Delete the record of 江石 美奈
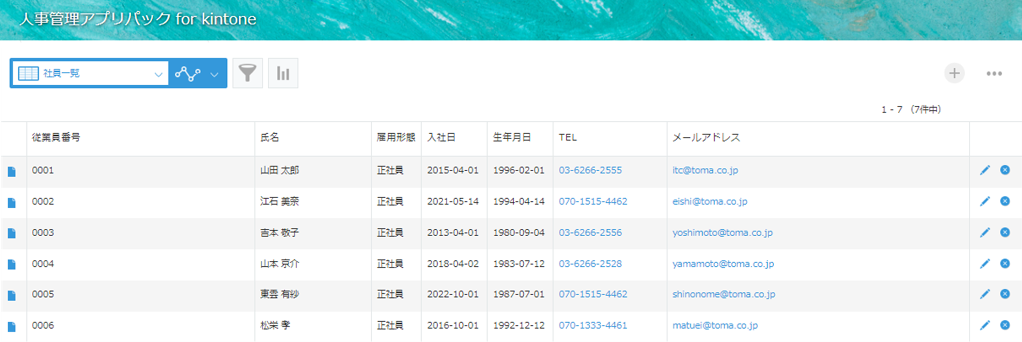The height and width of the screenshot is (342, 1022). 1005,201
